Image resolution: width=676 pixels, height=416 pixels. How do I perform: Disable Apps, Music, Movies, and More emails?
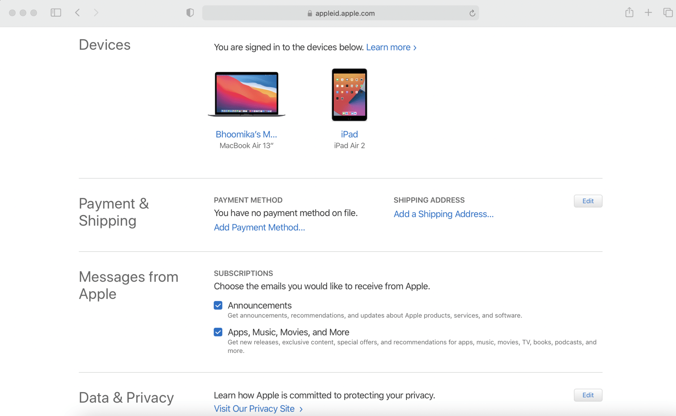[218, 332]
